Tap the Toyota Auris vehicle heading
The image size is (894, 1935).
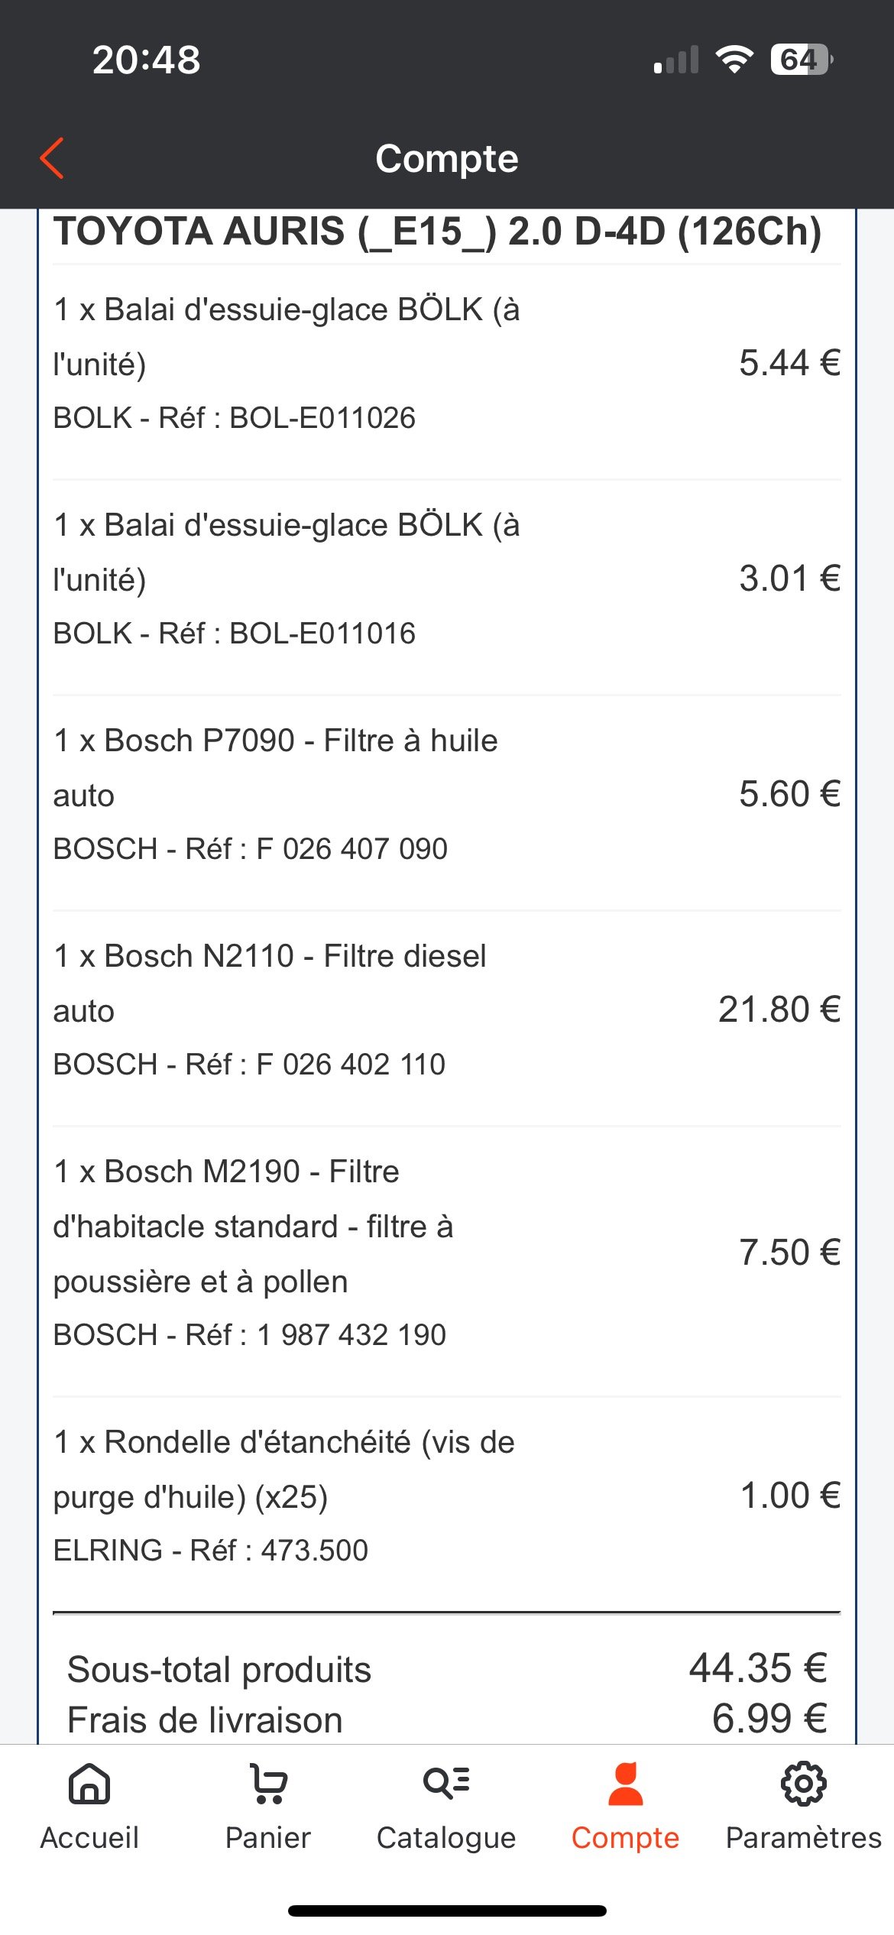pyautogui.click(x=437, y=232)
